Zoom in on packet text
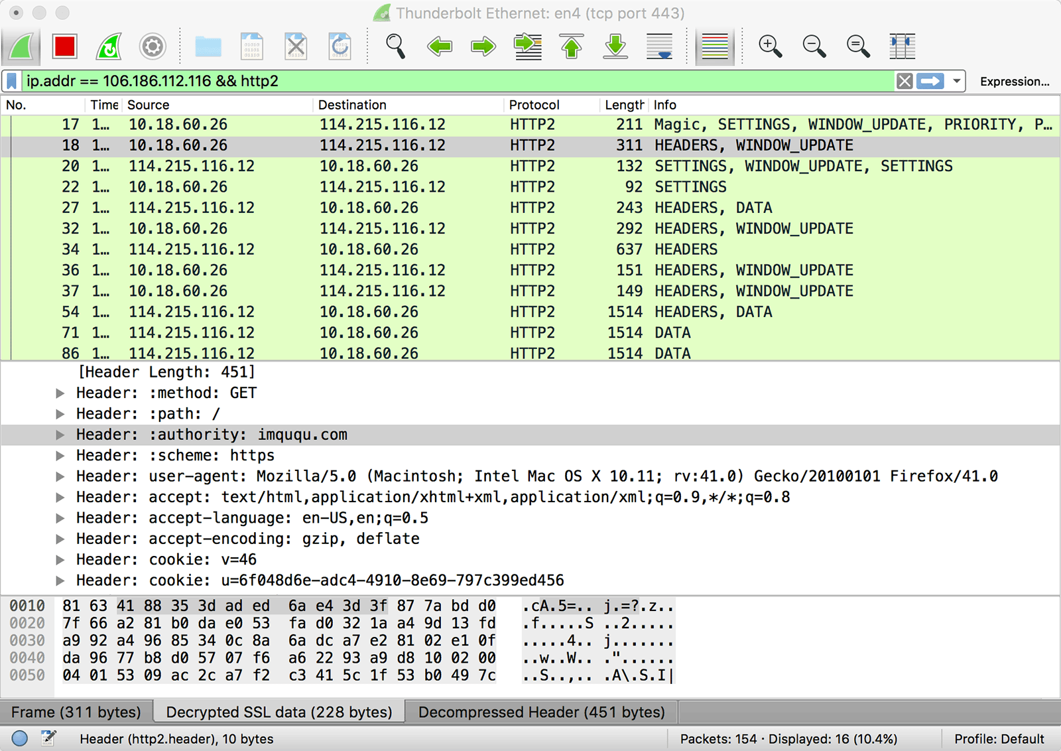The width and height of the screenshot is (1061, 751). pyautogui.click(x=770, y=47)
